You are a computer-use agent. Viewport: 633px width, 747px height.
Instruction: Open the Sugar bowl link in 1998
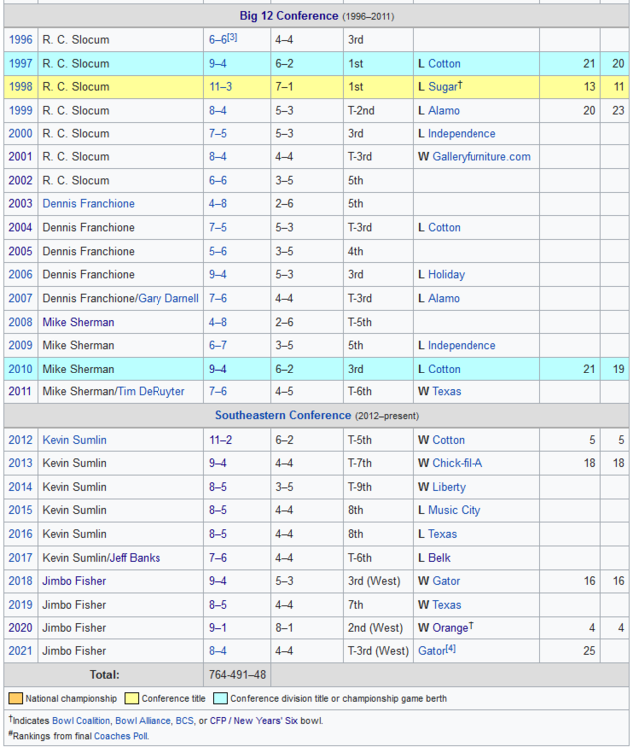[x=444, y=87]
